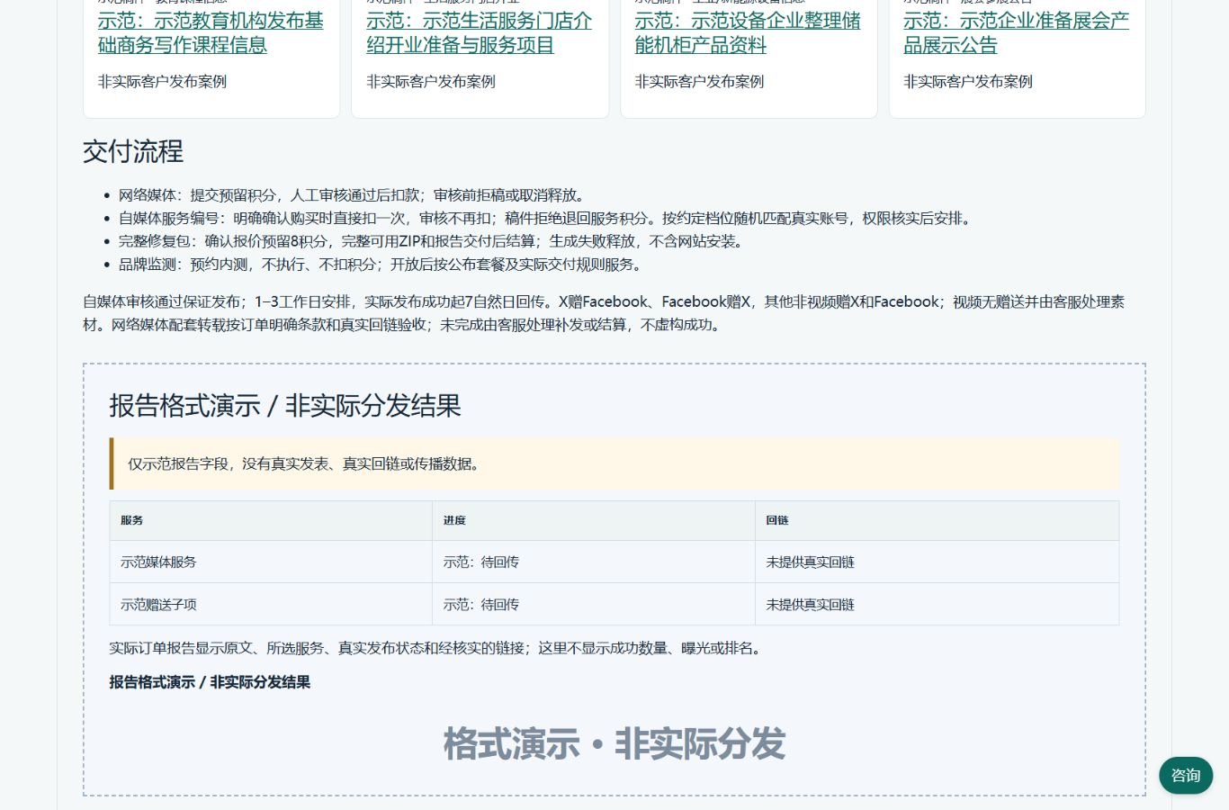Select the 交付流程 heading
The height and width of the screenshot is (810, 1229).
(x=133, y=151)
